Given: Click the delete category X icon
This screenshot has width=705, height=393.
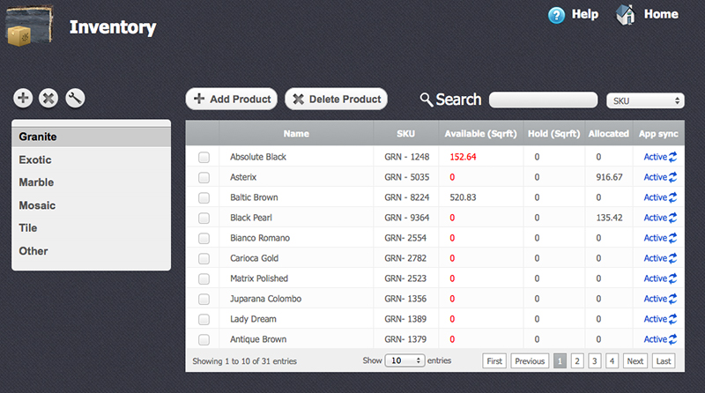Looking at the screenshot, I should [48, 99].
